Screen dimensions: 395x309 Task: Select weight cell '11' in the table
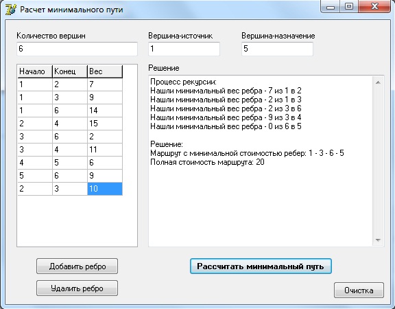point(105,150)
